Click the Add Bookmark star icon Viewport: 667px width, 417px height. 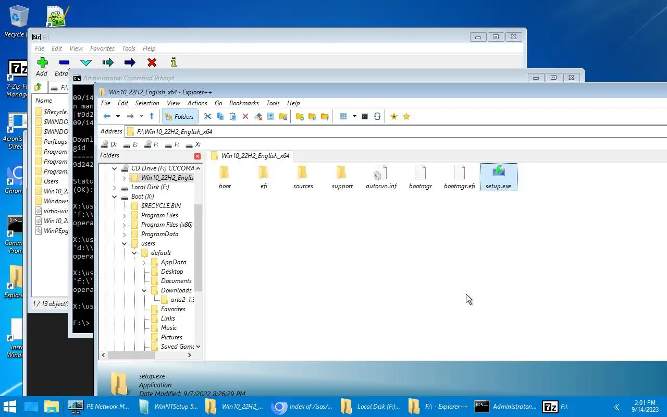[x=394, y=117]
